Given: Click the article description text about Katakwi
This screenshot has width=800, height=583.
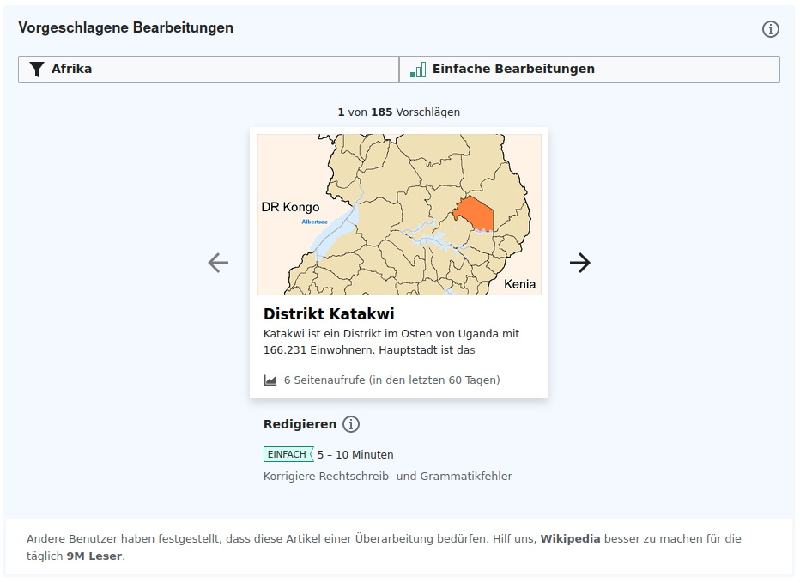Looking at the screenshot, I should pos(391,342).
